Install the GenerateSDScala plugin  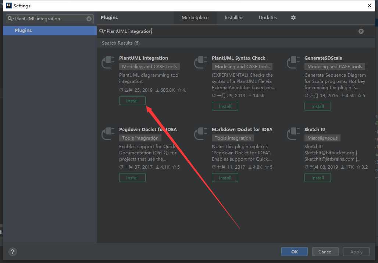coord(317,106)
